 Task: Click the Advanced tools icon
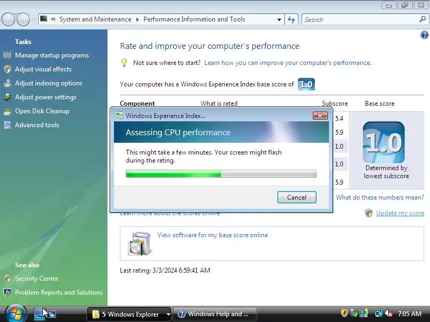coord(8,125)
